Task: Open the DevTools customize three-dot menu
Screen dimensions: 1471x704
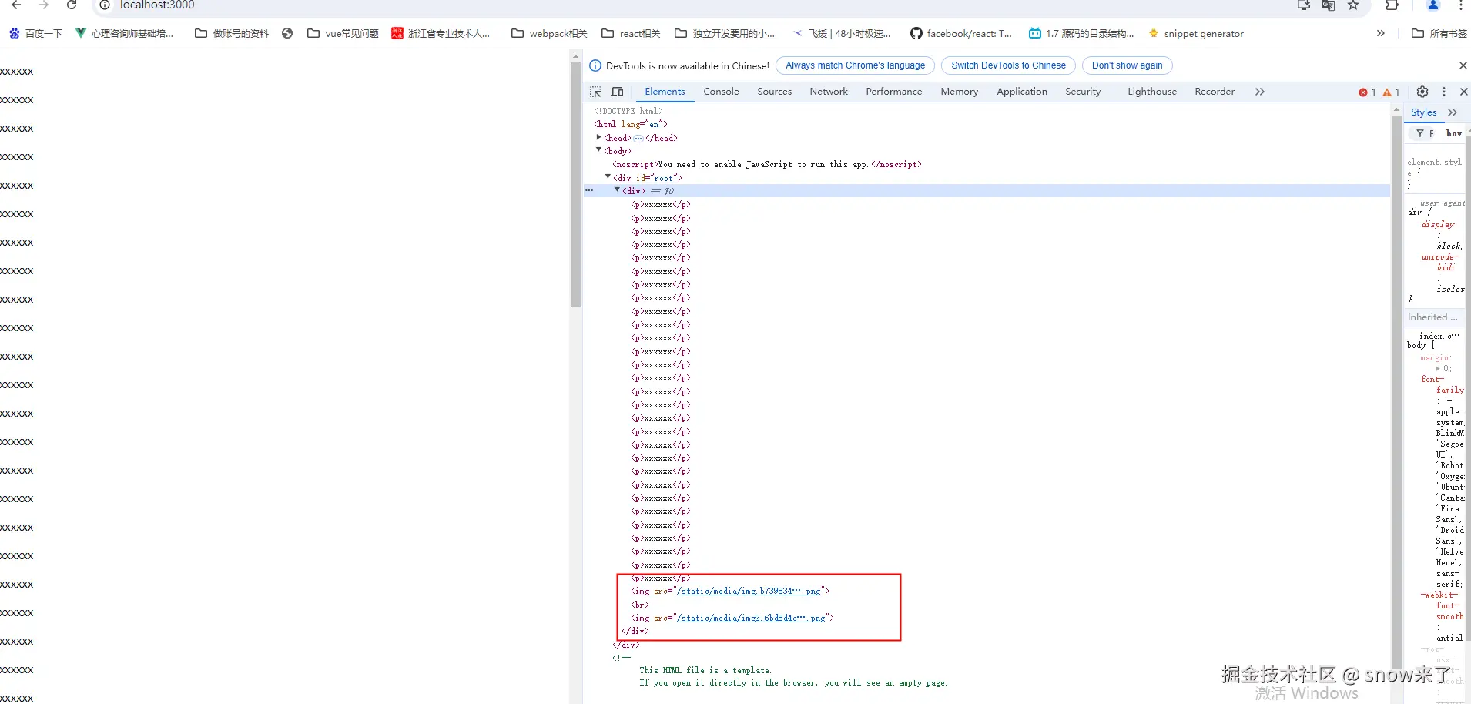Action: (x=1444, y=92)
